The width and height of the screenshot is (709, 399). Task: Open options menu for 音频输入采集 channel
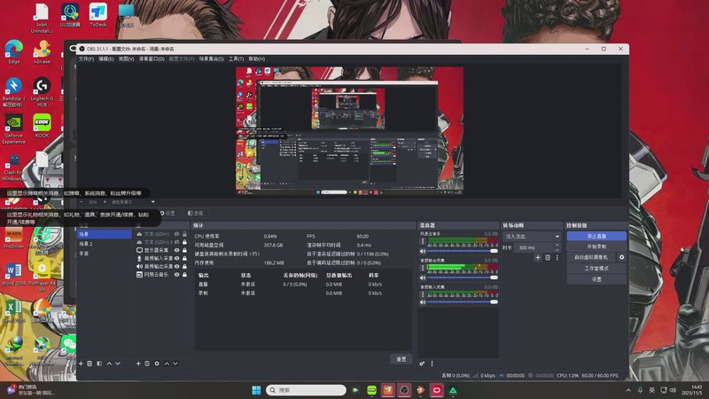tap(423, 294)
